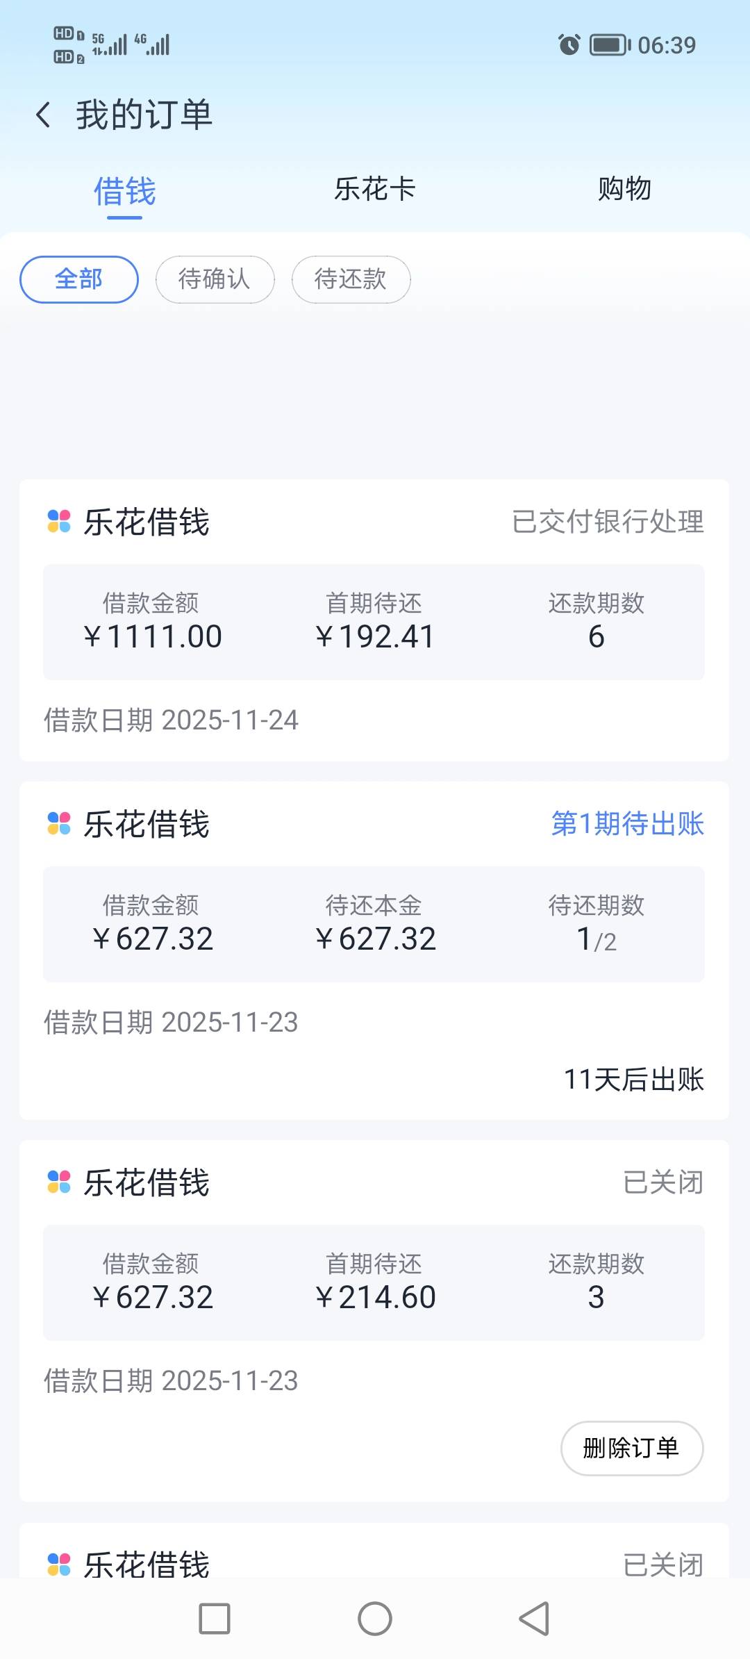
Task: Open the ¥1111.00 loan order card
Action: [x=374, y=622]
